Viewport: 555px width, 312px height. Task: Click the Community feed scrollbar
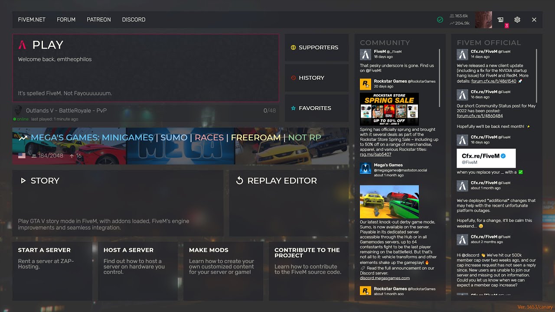coord(440,78)
